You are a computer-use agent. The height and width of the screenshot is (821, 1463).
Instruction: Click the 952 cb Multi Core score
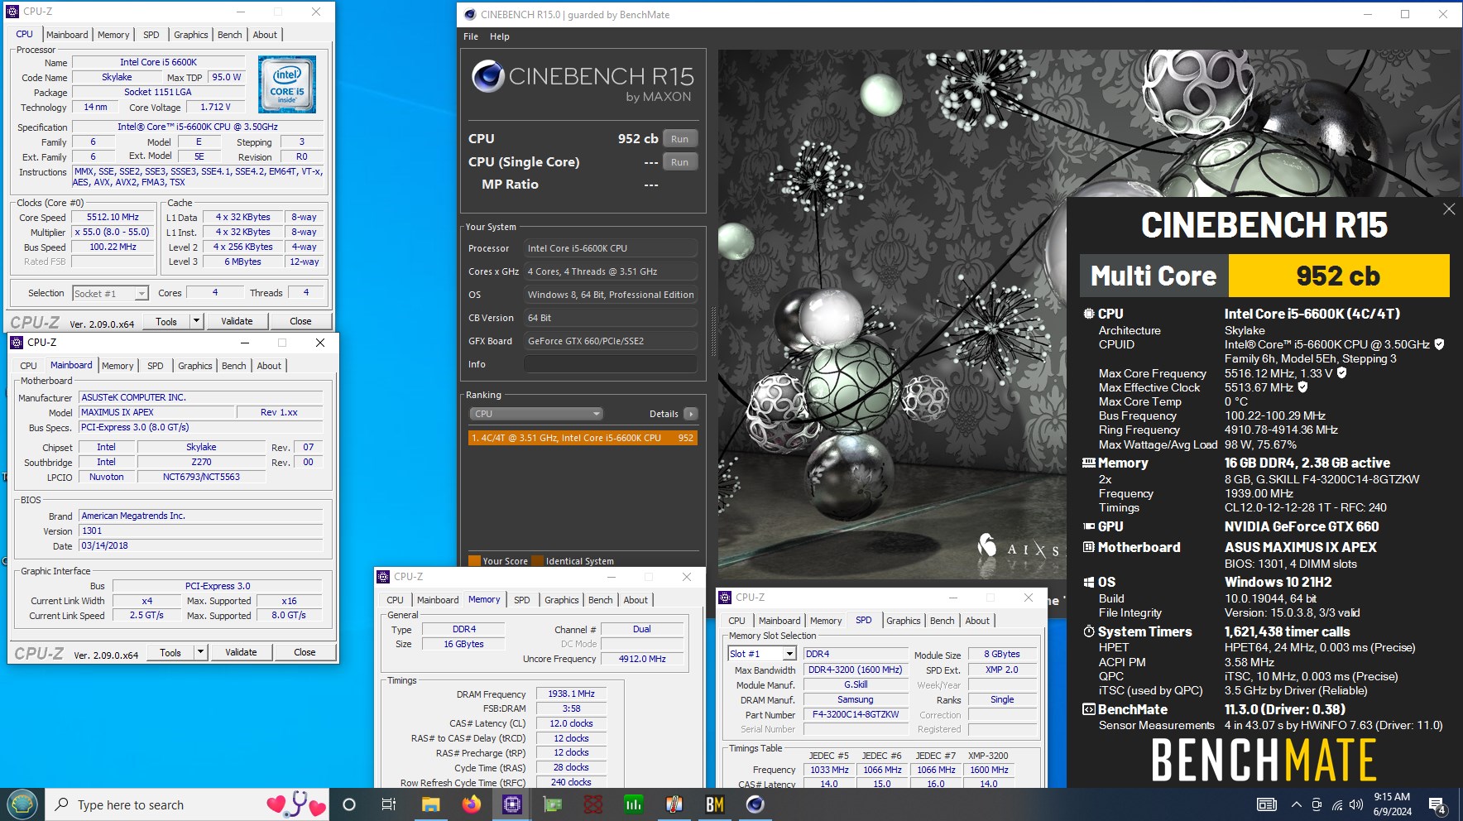pos(1339,276)
